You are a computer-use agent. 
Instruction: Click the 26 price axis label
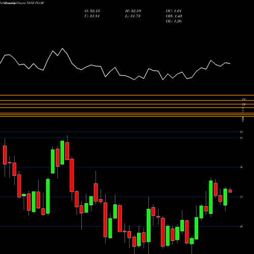[241, 227]
